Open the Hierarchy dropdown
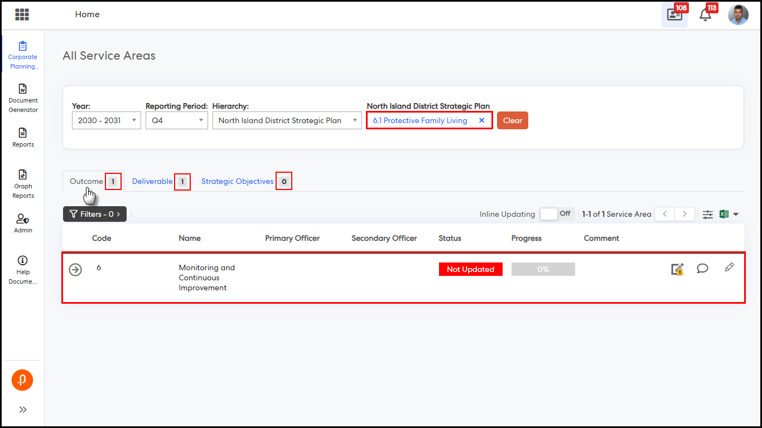This screenshot has width=762, height=428. point(287,120)
